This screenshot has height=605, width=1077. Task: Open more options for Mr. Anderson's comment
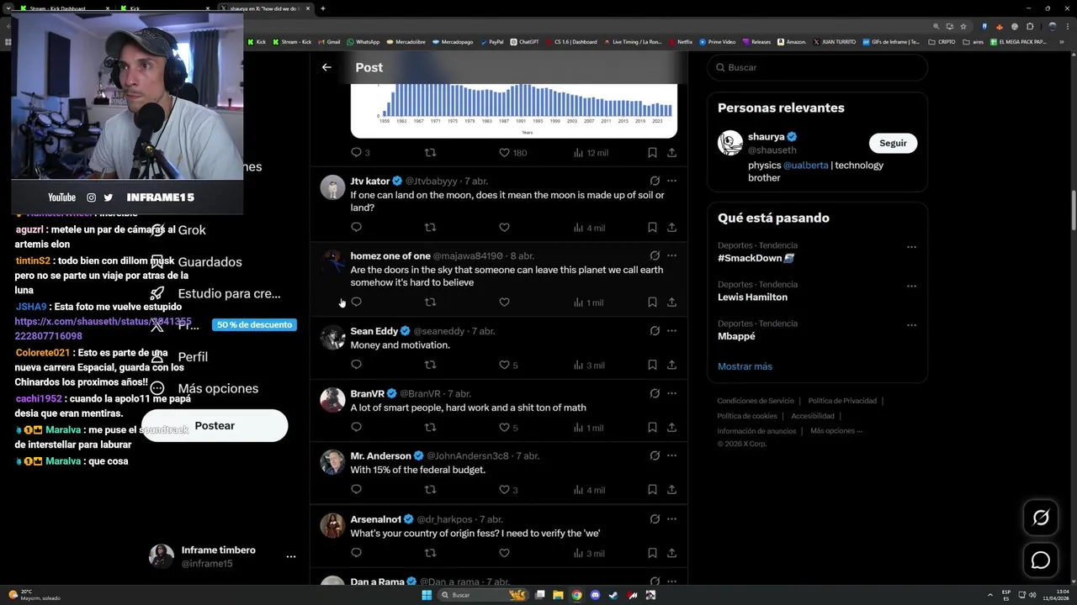tap(671, 455)
